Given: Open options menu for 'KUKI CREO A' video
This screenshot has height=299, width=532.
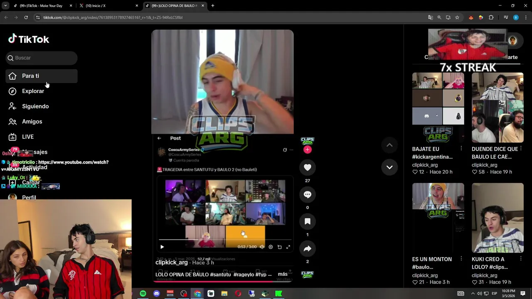Looking at the screenshot, I should coord(521,259).
